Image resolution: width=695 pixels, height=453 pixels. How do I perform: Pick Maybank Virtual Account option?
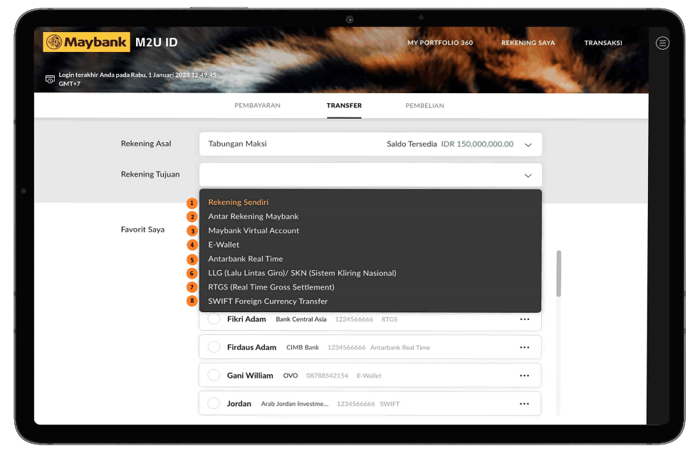pyautogui.click(x=254, y=230)
